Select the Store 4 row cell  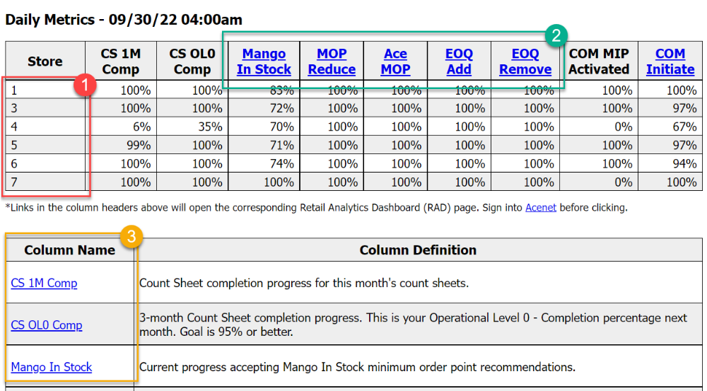point(45,127)
